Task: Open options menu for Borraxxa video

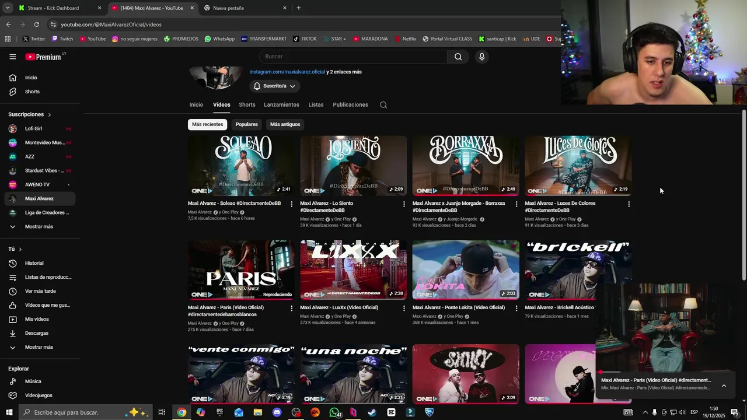Action: pos(516,204)
